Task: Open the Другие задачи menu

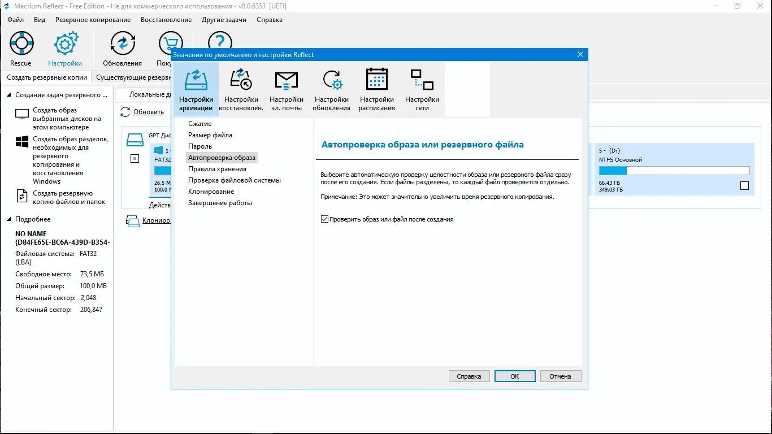Action: (x=224, y=20)
